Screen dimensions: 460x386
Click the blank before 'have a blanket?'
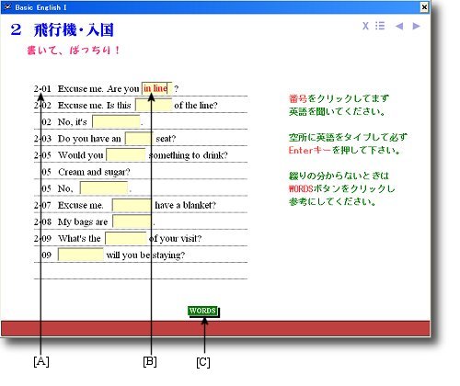tap(132, 205)
